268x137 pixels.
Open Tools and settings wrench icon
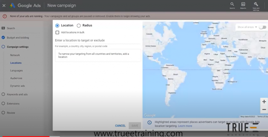tap(256, 4)
